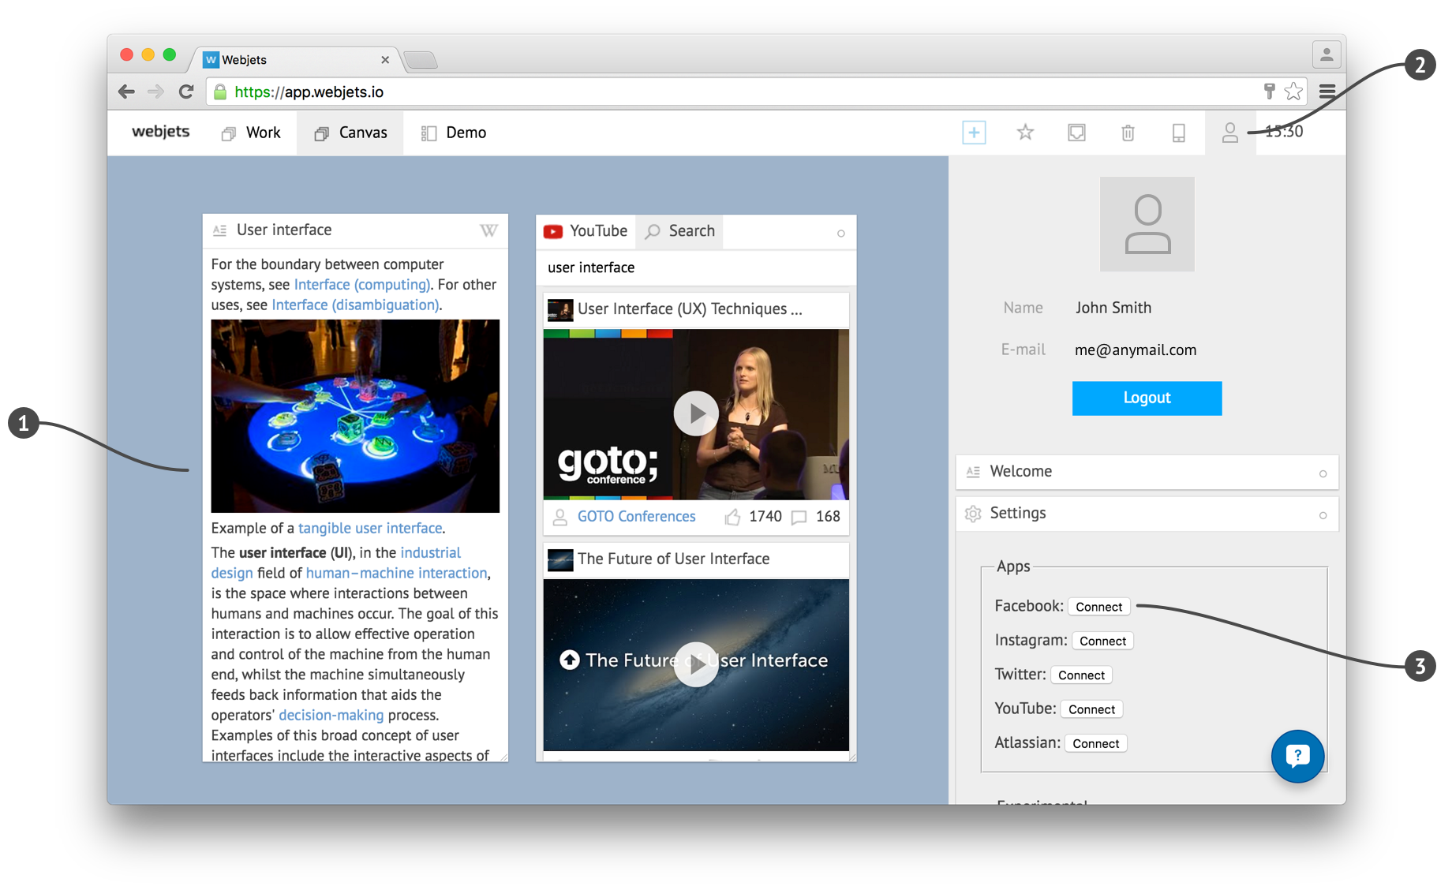The image size is (1452, 890).
Task: Close the Webjets browser tab
Action: click(385, 60)
